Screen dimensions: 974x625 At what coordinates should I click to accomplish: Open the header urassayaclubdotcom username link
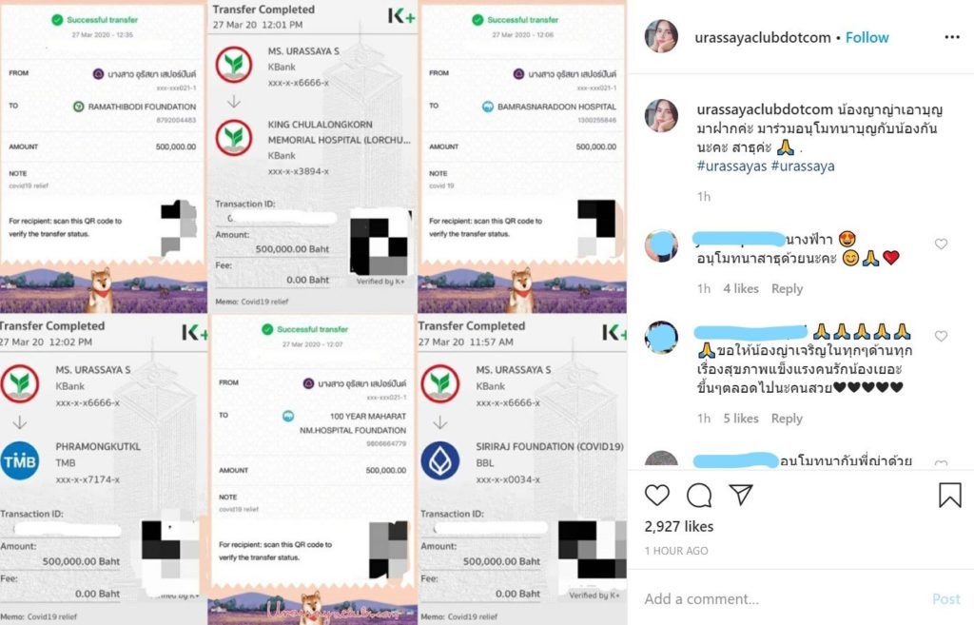762,37
